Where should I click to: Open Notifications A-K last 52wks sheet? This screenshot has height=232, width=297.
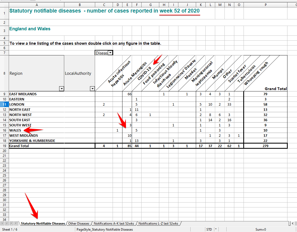point(114,224)
